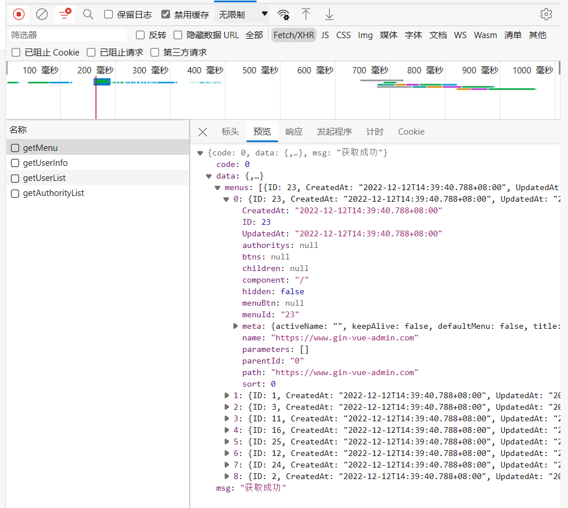Filter by JS request type
Viewport: 568px width, 508px height.
point(325,35)
